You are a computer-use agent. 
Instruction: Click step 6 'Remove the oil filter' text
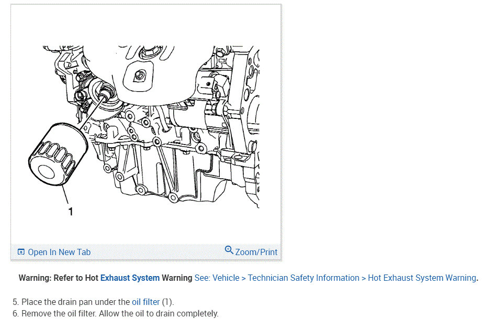tap(59, 314)
